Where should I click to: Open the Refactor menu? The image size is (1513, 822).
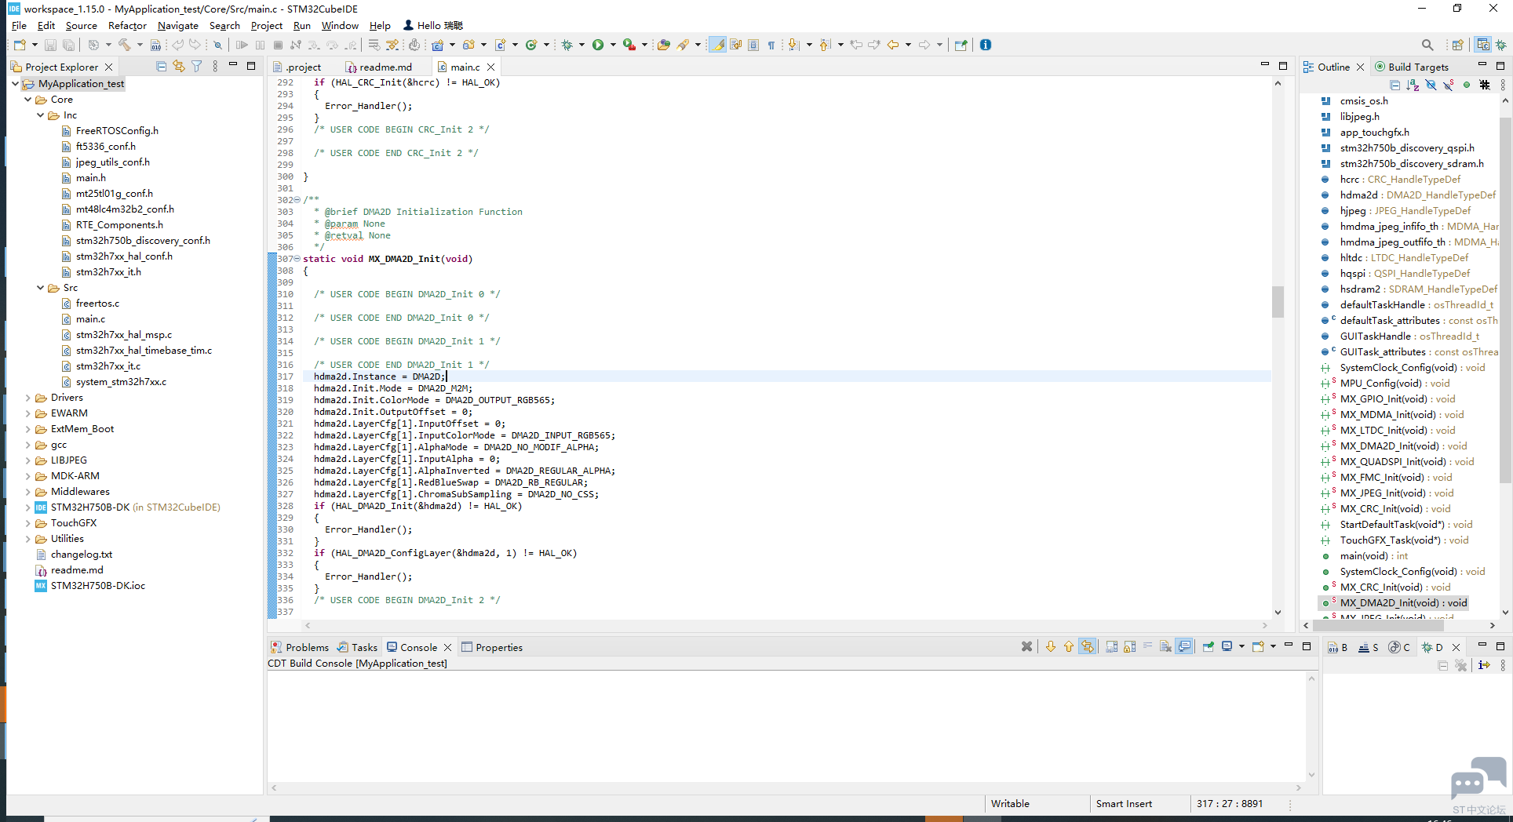127,26
